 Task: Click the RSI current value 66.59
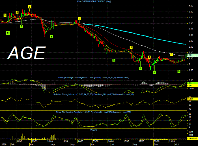pyautogui.click(x=192, y=99)
